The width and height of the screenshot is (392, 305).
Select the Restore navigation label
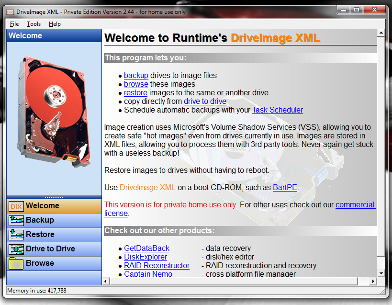[x=40, y=235]
